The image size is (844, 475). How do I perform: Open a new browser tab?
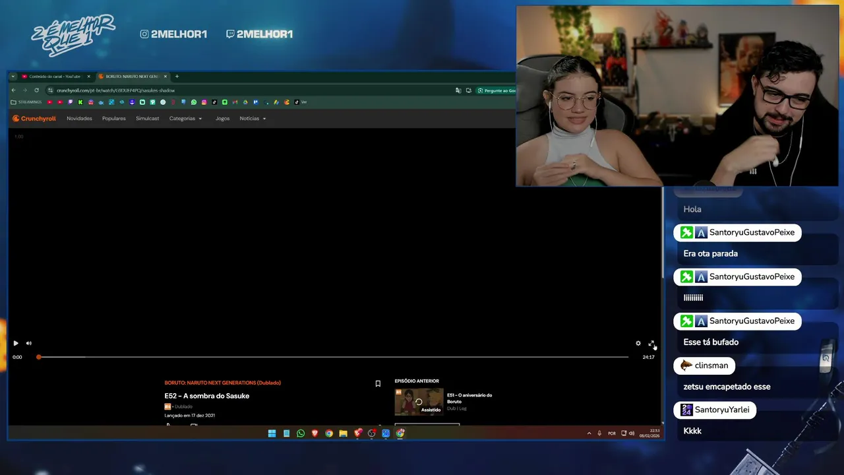click(x=177, y=77)
